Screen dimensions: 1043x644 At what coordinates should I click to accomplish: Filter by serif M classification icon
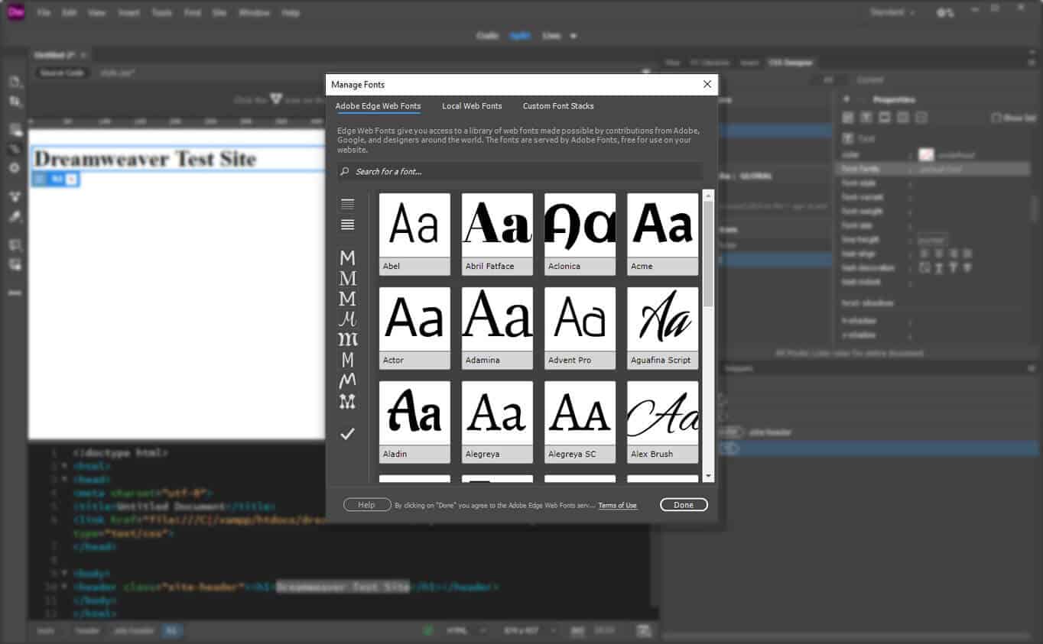pos(347,278)
